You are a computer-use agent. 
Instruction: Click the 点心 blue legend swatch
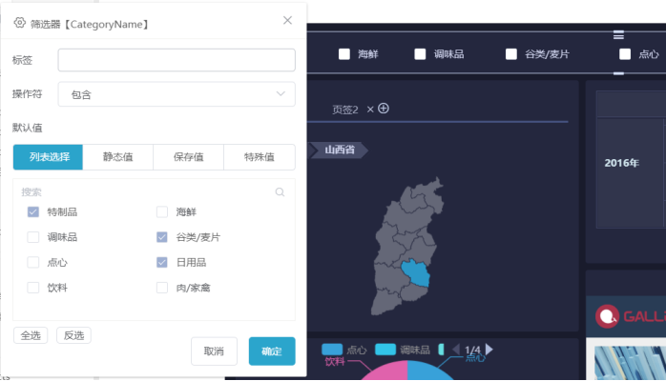click(332, 350)
